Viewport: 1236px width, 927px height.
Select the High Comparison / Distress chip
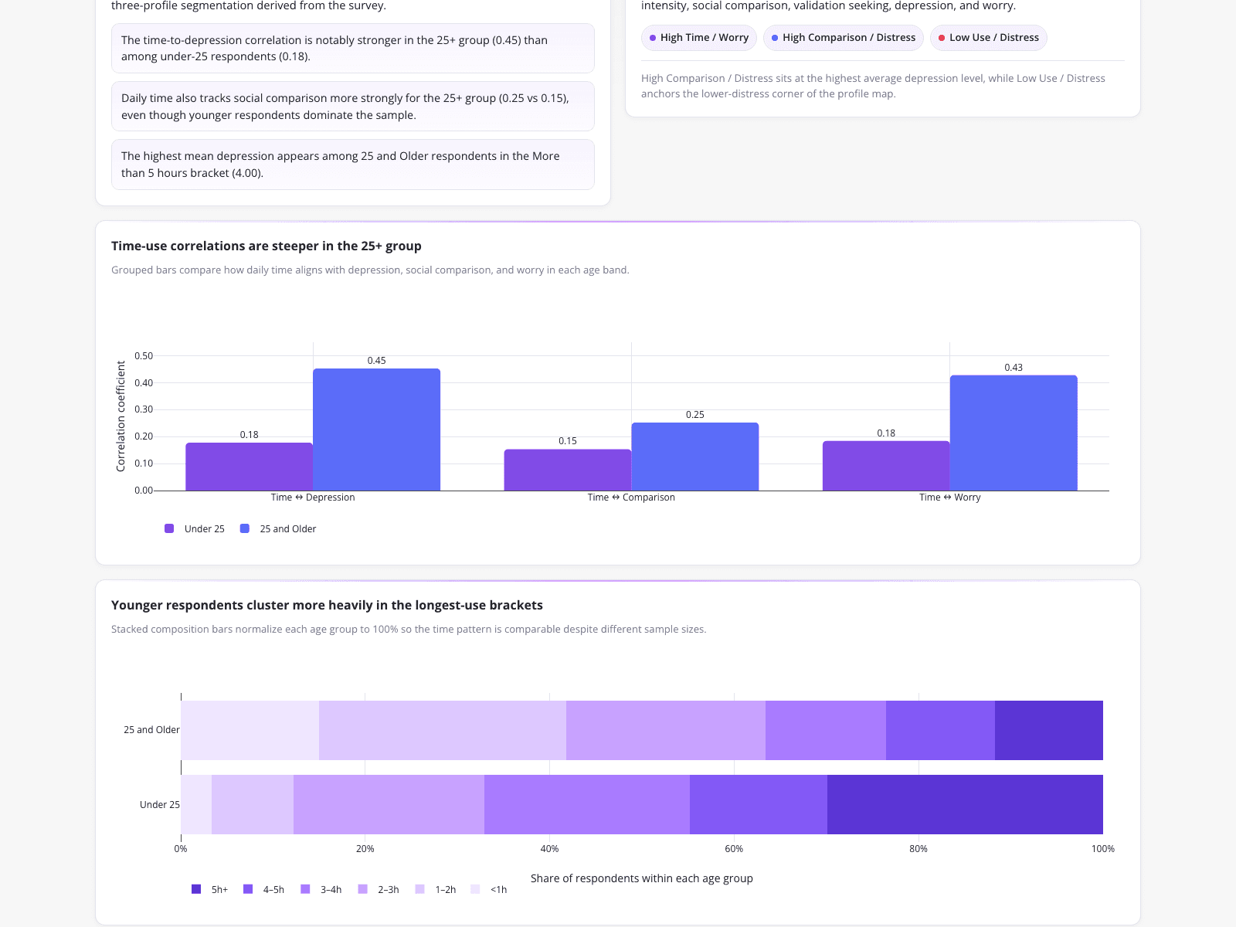[844, 38]
